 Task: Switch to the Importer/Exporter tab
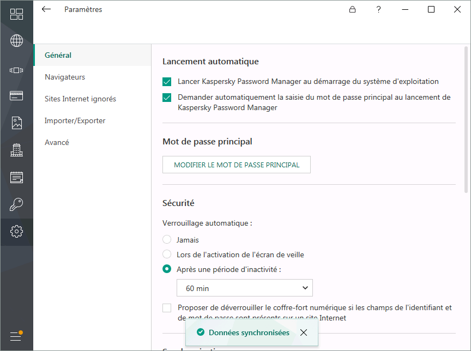coord(75,120)
